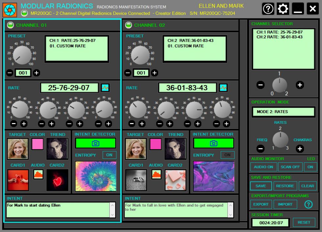Toggle Entropy ON for Channel 01
This screenshot has width=322, height=232.
click(x=109, y=155)
